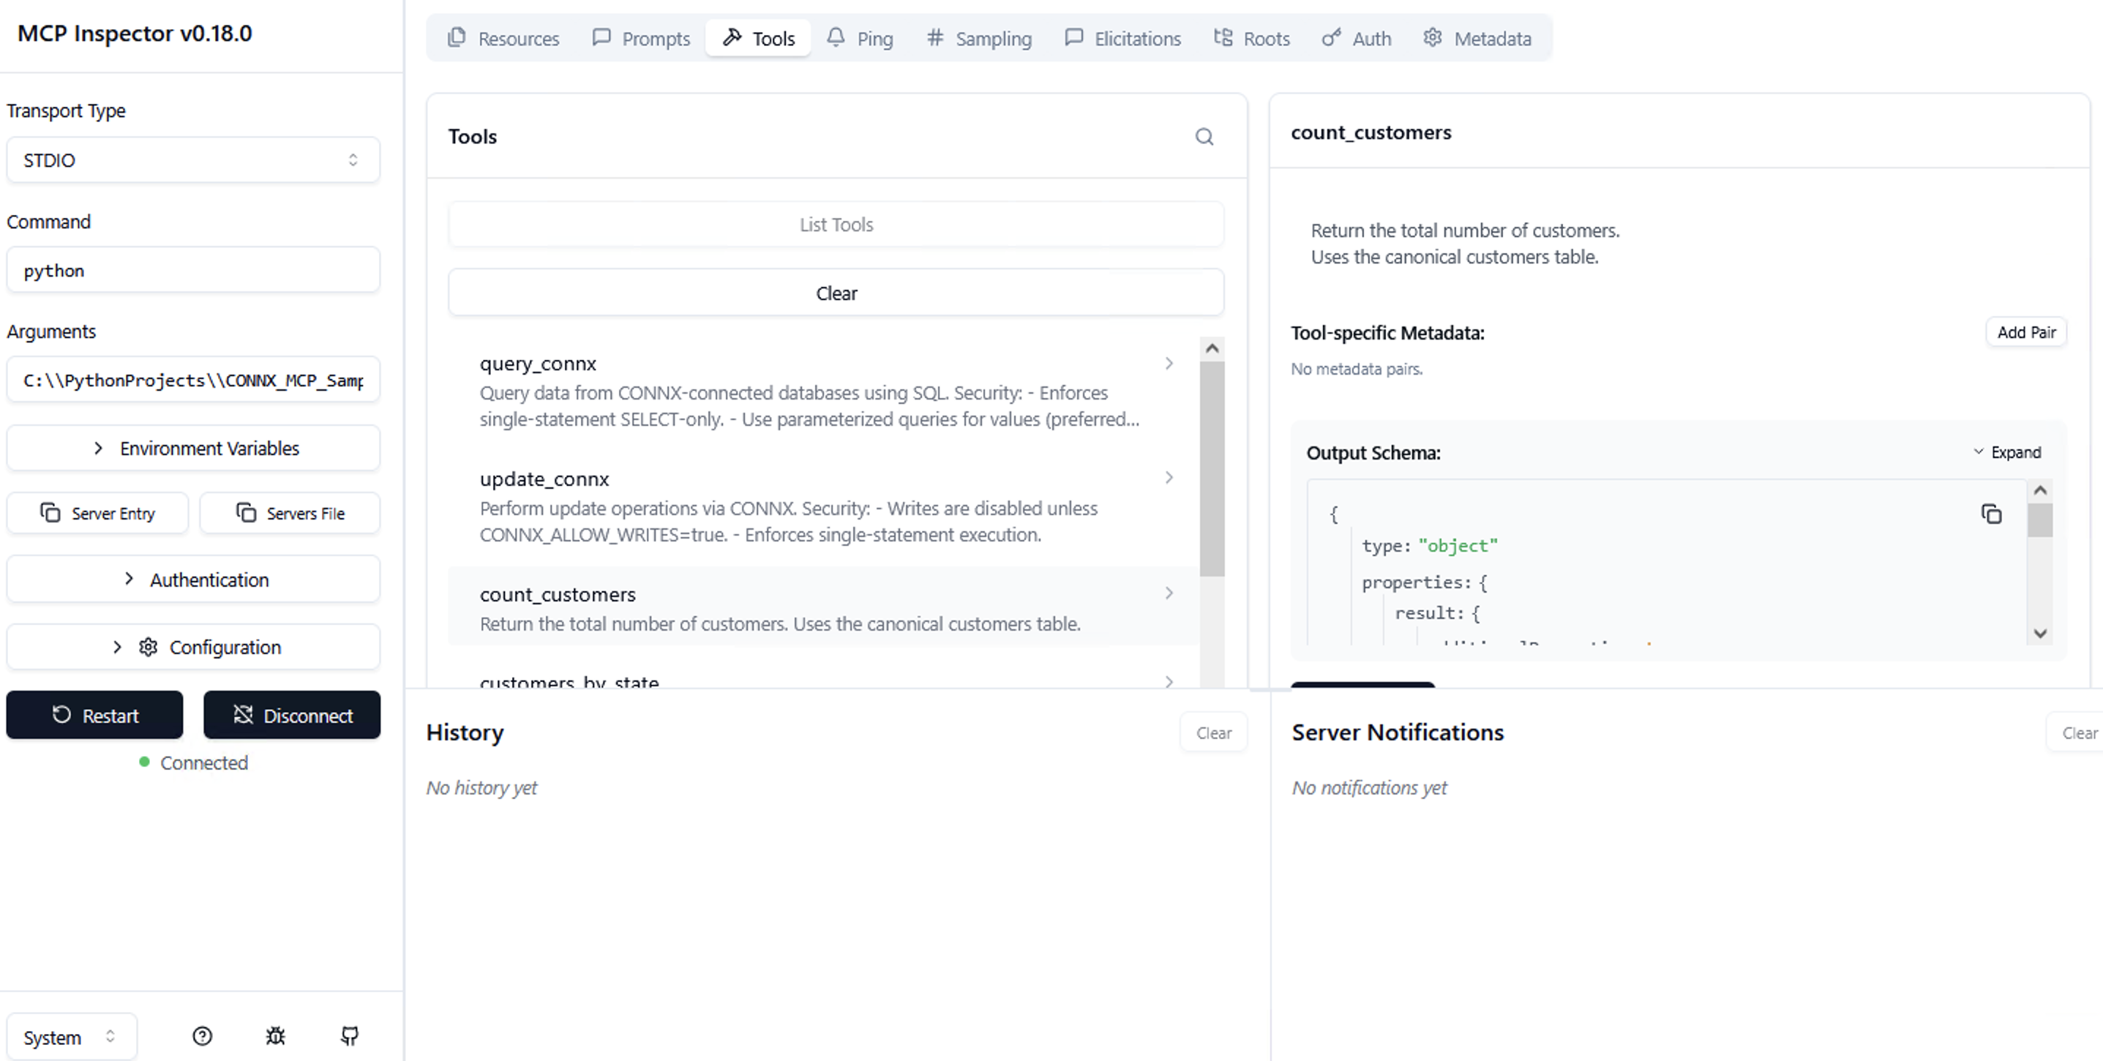Select the Tools tab

pyautogui.click(x=758, y=38)
